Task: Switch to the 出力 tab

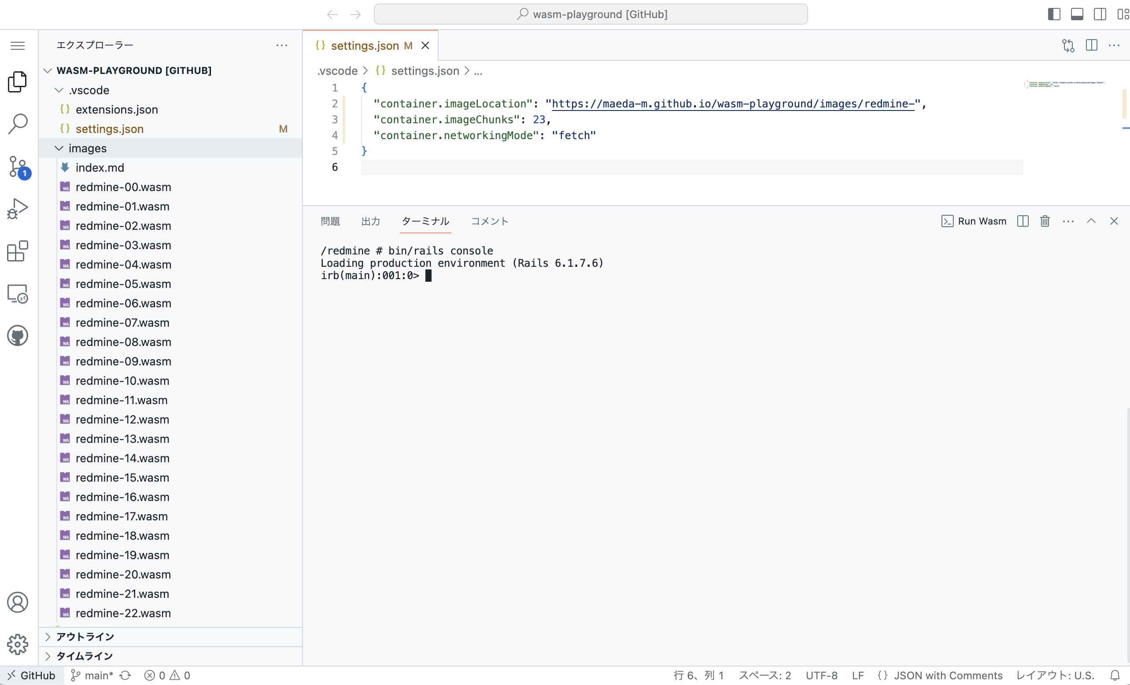Action: pos(370,221)
